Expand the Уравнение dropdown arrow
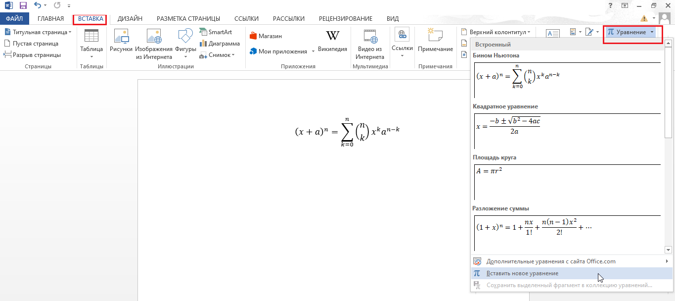Viewport: 675px width, 301px height. click(652, 32)
